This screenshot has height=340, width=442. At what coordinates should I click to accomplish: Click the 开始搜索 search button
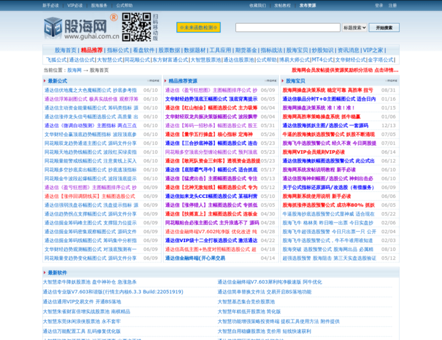tap(384, 28)
